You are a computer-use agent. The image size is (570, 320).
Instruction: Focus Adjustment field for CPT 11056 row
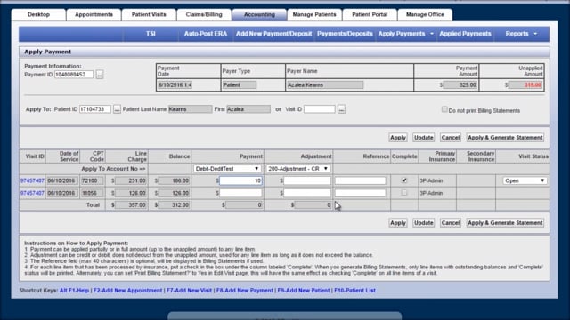[307, 193]
